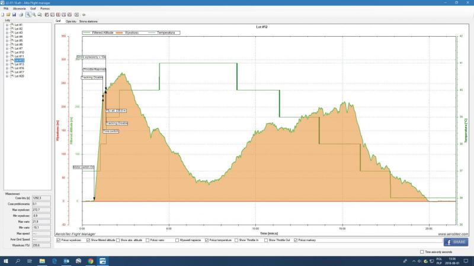Select the Zoom out magnifier tool
The height and width of the screenshot is (266, 474).
coord(34,14)
